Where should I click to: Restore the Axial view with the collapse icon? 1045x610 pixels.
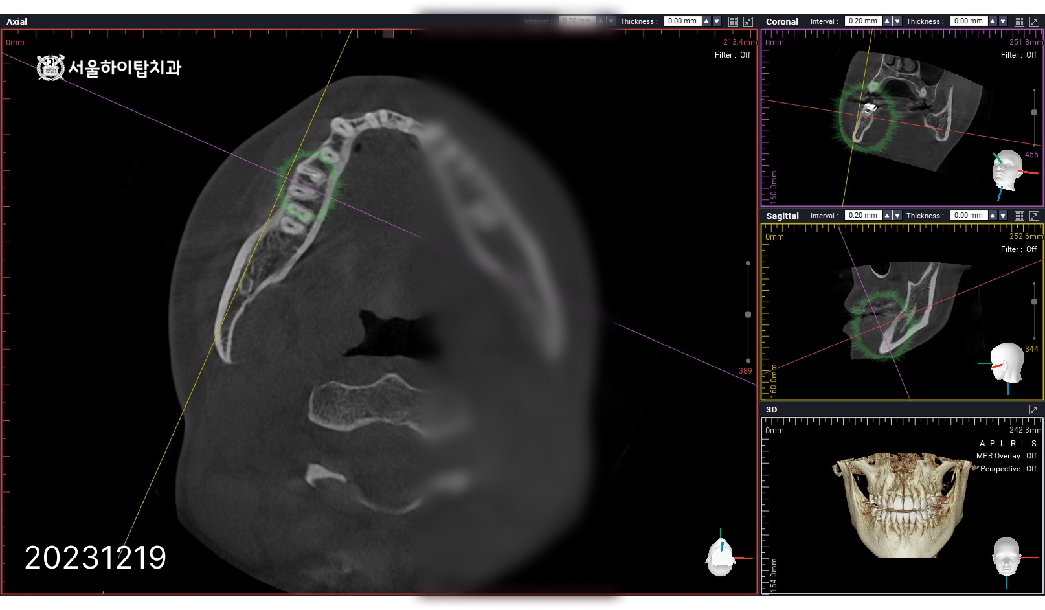748,21
